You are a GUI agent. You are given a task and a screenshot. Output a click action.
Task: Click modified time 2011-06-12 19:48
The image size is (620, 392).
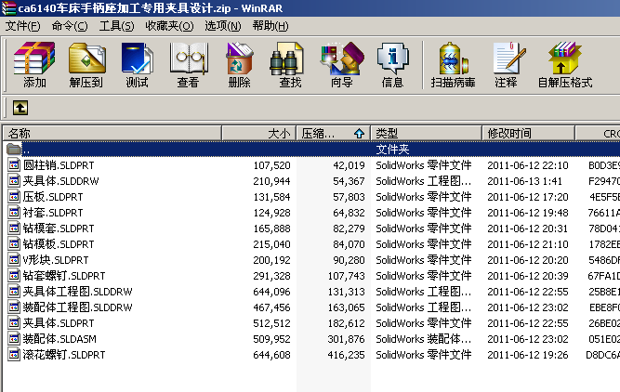[528, 213]
